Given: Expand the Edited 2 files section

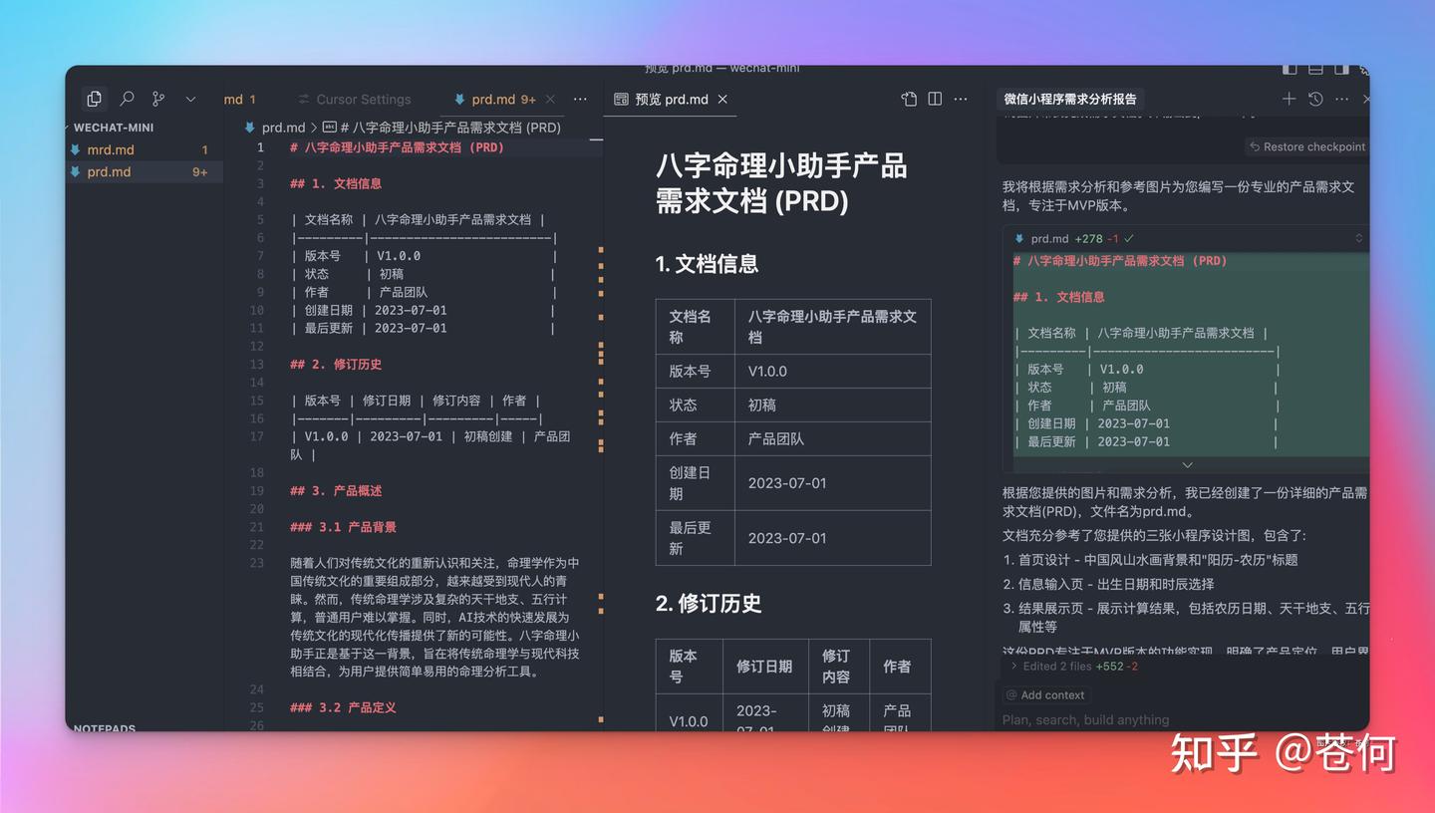Looking at the screenshot, I should tap(1014, 667).
